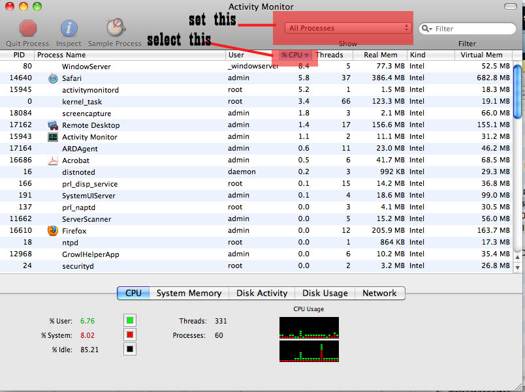
Task: Sort by the User column header
Action: pos(252,55)
